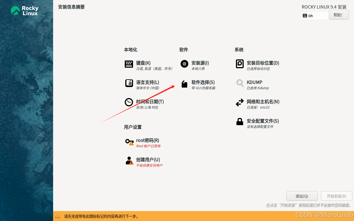Click the time and date clock icon
Image resolution: width=354 pixels, height=221 pixels.
pos(129,102)
